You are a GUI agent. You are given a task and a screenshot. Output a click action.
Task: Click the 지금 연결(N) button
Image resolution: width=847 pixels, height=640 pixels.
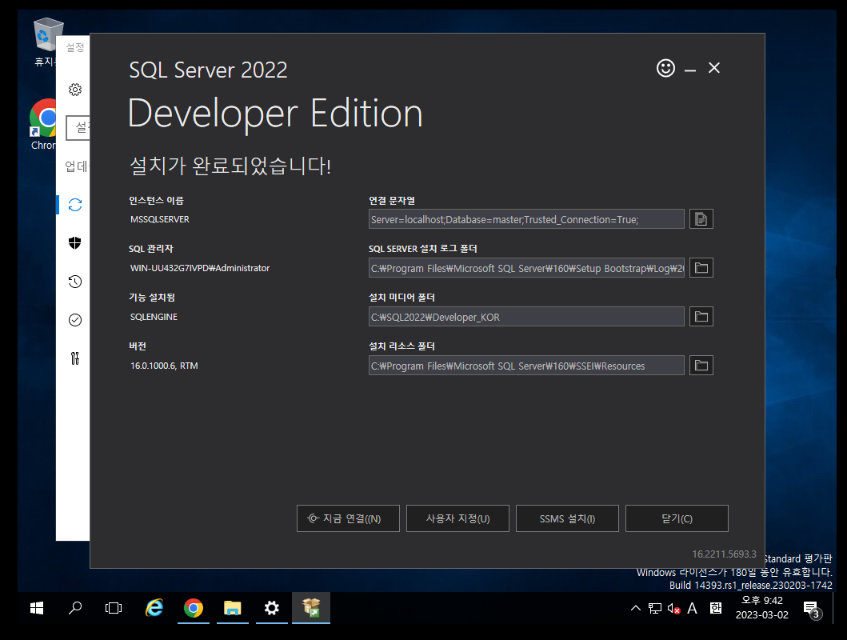pos(348,518)
